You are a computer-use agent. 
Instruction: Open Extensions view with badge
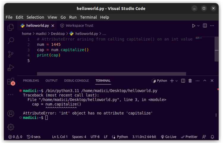click(11, 81)
